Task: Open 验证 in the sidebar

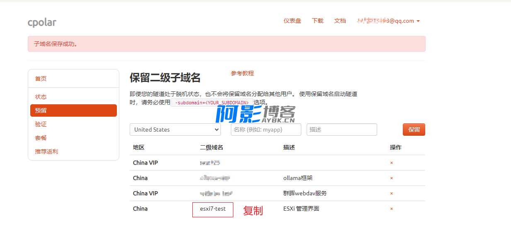Action: coord(41,124)
